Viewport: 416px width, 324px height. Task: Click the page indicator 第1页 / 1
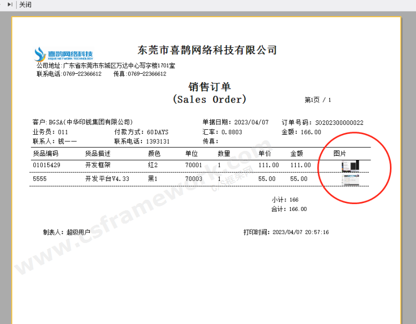pyautogui.click(x=317, y=100)
